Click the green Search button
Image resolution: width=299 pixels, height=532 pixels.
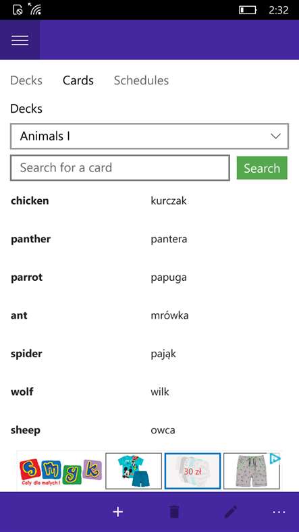[x=262, y=168]
